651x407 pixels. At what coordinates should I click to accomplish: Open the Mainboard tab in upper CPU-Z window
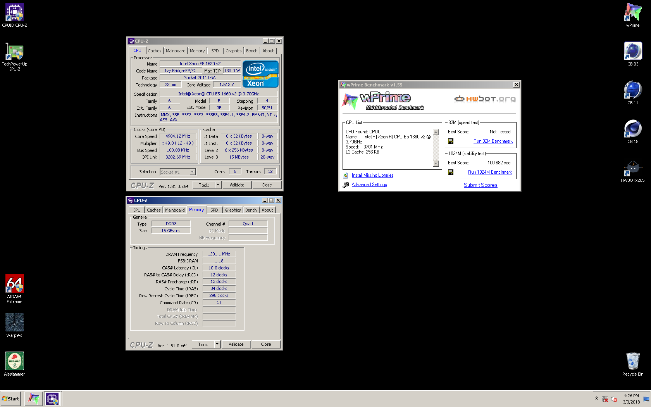(176, 51)
